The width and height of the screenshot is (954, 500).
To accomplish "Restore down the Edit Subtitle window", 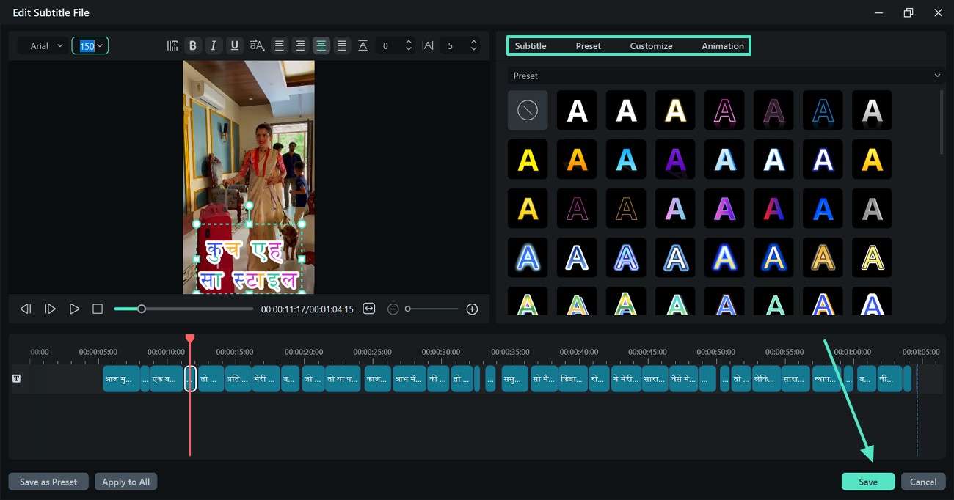I will pyautogui.click(x=909, y=12).
